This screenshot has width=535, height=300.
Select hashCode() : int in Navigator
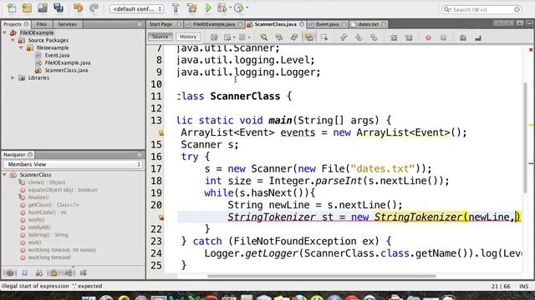pos(48,212)
